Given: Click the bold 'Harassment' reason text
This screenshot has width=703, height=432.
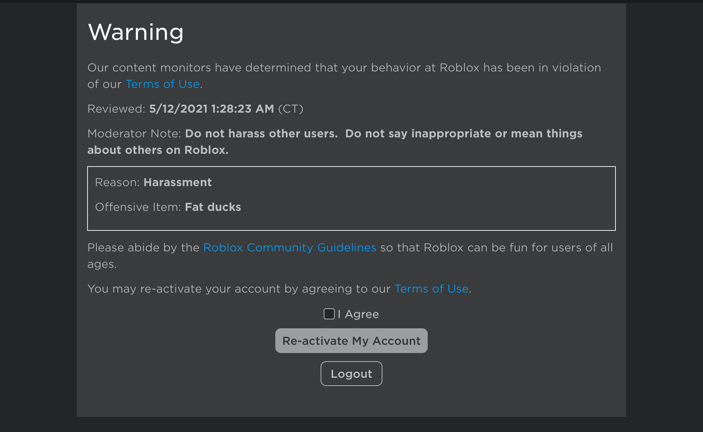Looking at the screenshot, I should (x=177, y=182).
